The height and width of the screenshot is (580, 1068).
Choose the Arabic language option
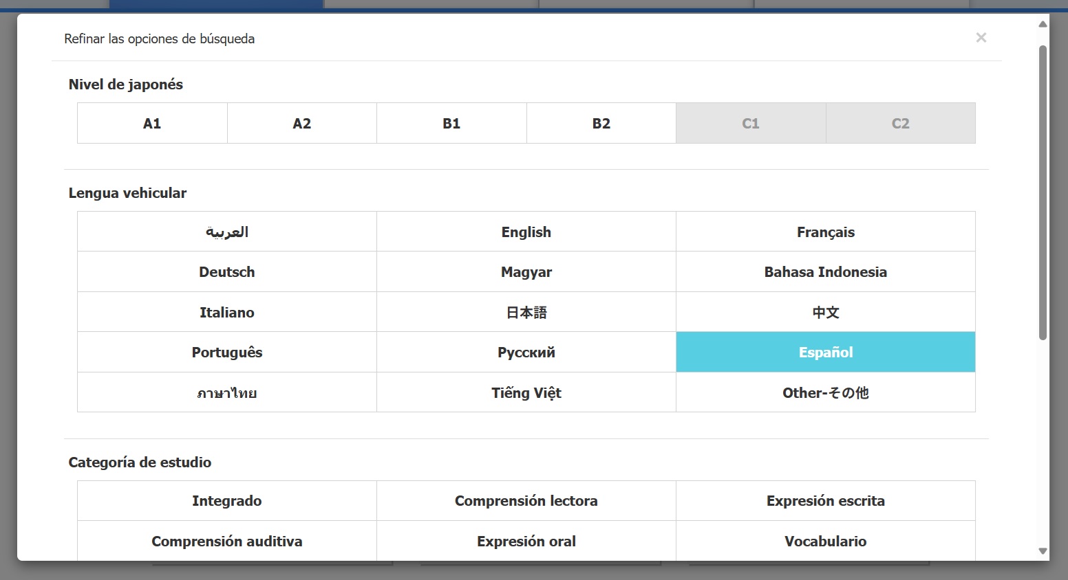(x=226, y=232)
